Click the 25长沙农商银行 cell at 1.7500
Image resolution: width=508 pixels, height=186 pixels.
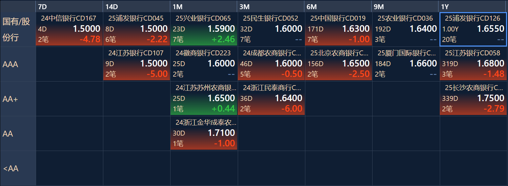coord(473,99)
